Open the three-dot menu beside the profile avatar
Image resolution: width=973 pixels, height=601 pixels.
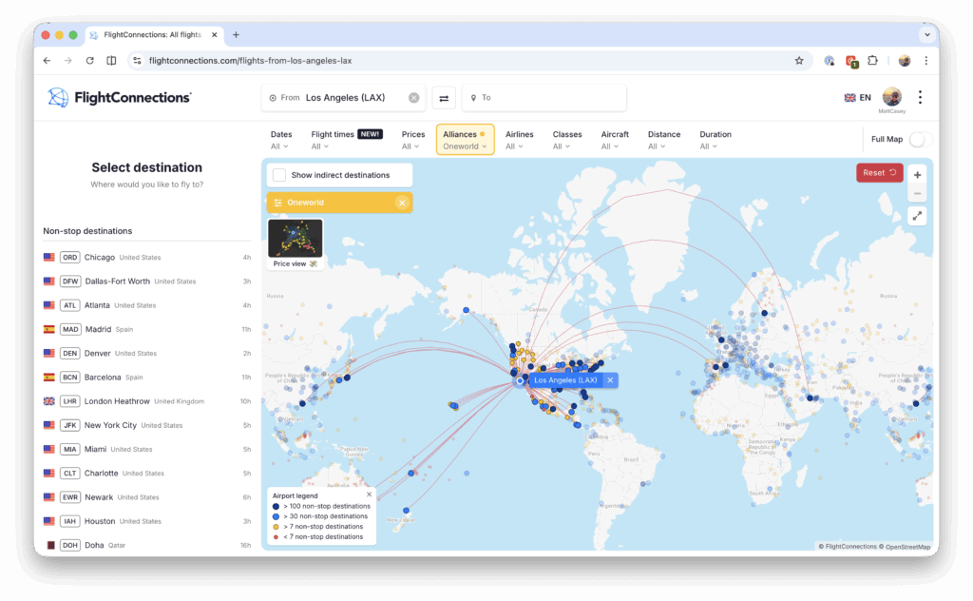920,96
